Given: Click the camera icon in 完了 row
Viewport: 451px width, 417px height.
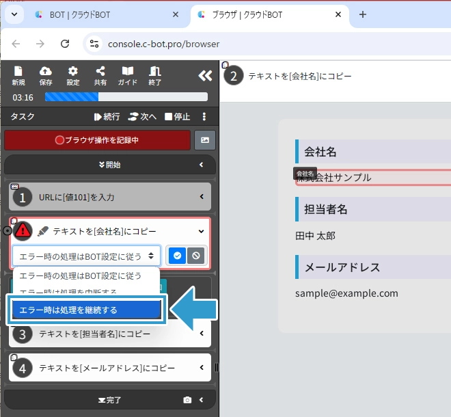Looking at the screenshot, I should point(187,400).
